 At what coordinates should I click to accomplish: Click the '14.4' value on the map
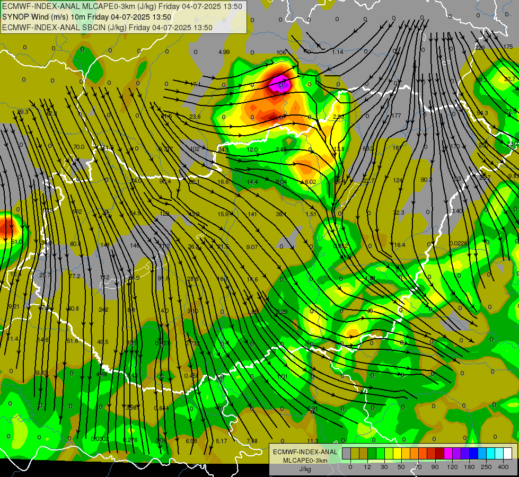click(252, 182)
